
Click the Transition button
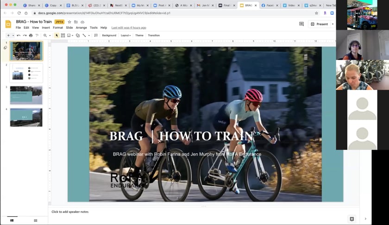point(154,36)
